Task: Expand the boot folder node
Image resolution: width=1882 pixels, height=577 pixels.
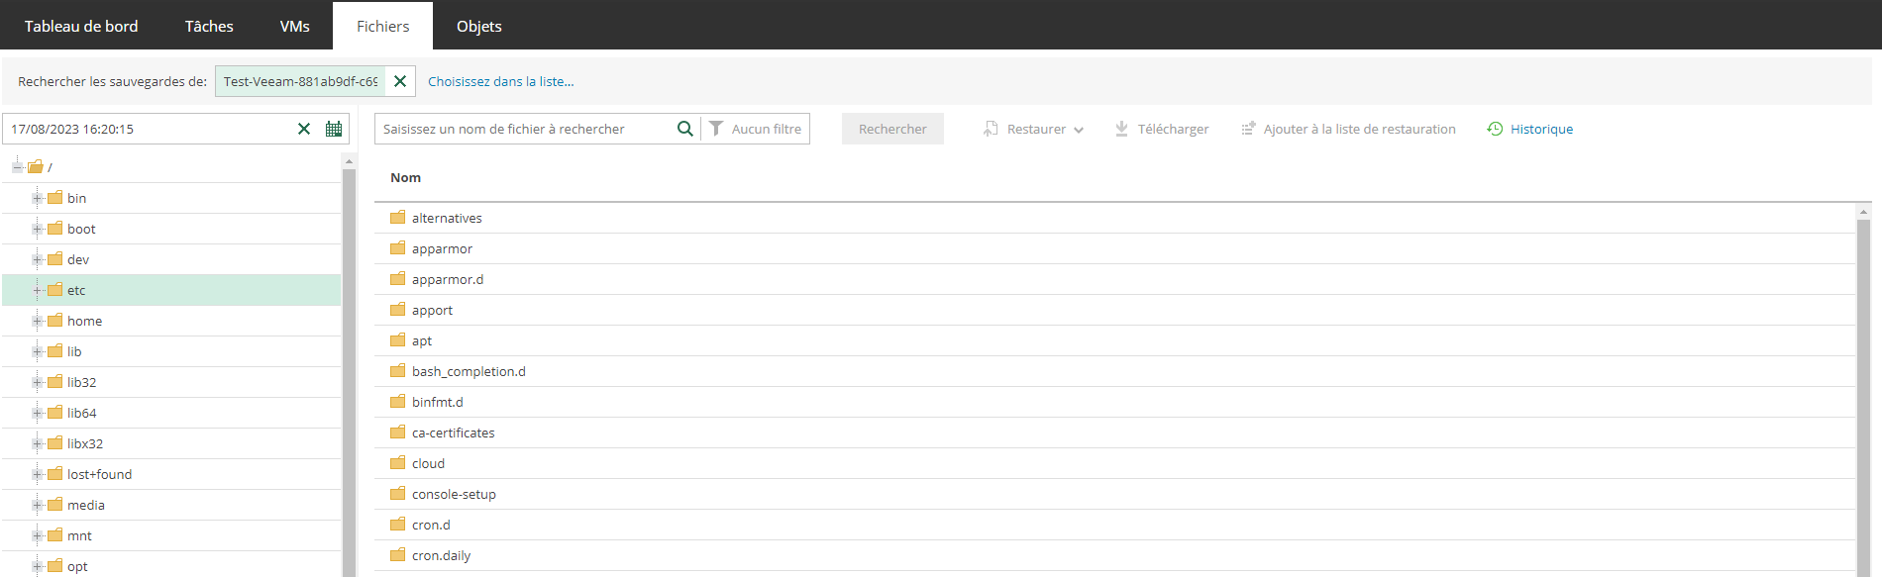Action: (37, 229)
